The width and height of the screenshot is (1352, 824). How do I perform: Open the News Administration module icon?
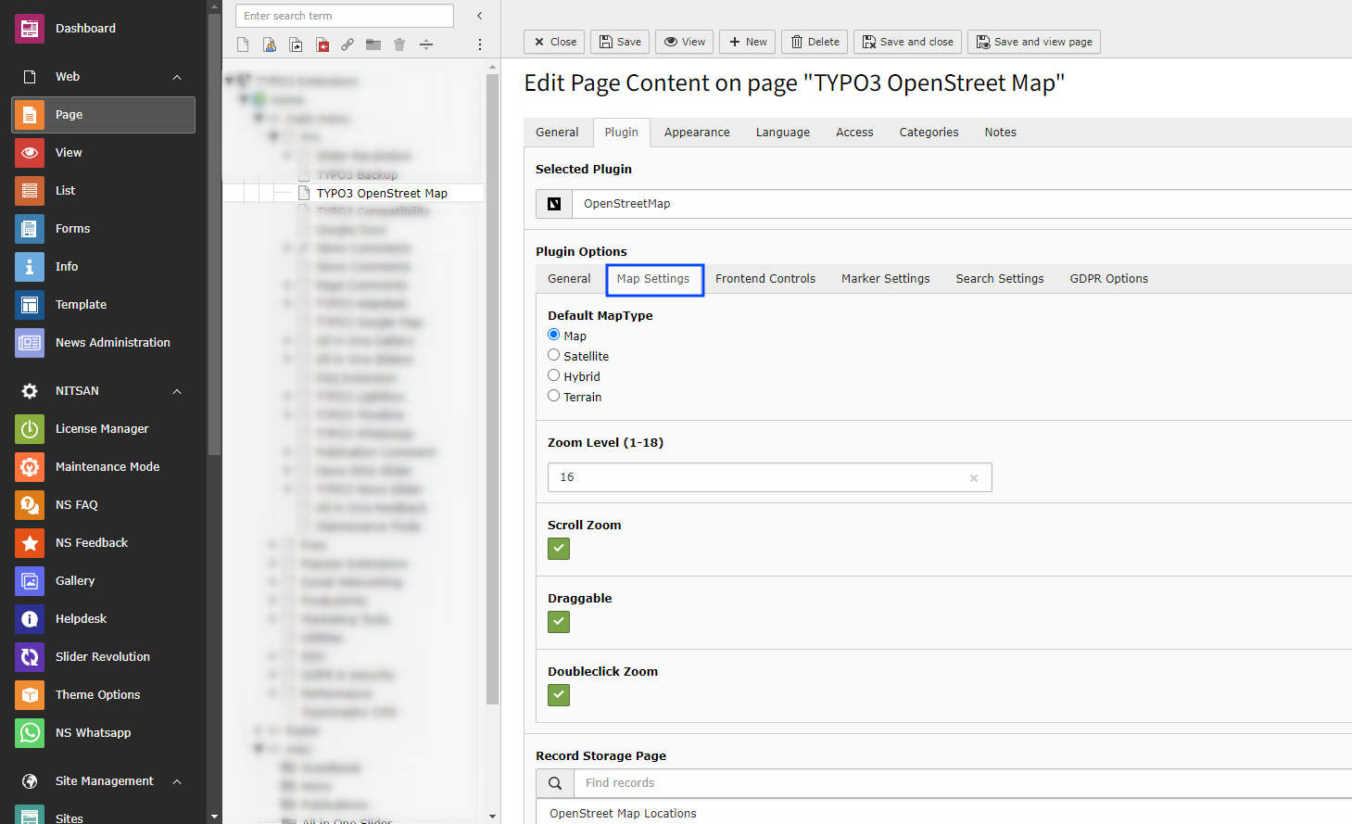tap(30, 343)
